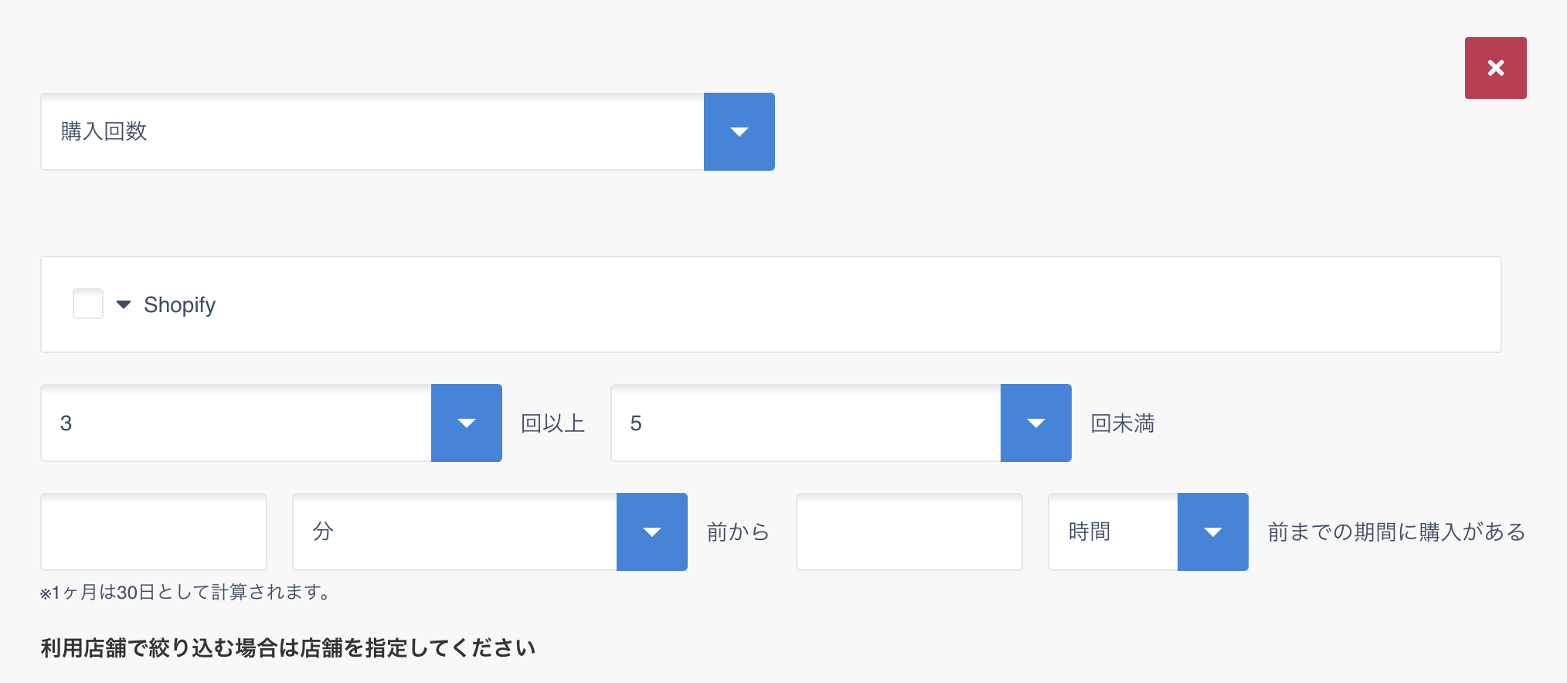This screenshot has height=683, width=1567.
Task: Collapse the Shopify tree arrow
Action: (124, 304)
